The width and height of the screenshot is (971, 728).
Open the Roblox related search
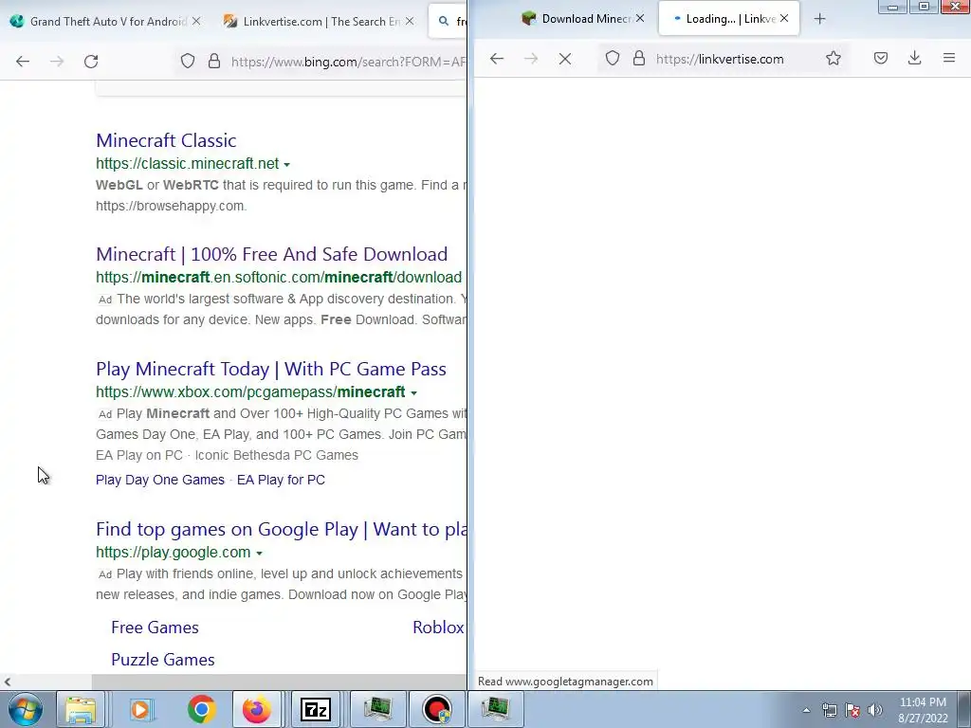438,628
